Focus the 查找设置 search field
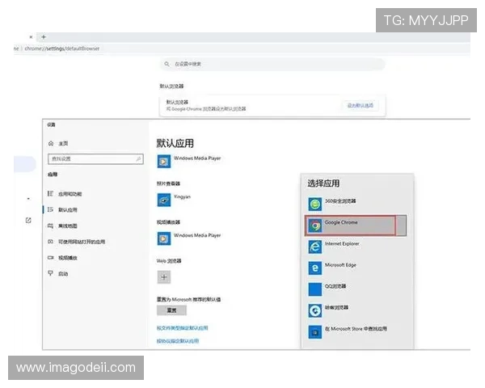The height and width of the screenshot is (388, 485). pyautogui.click(x=95, y=159)
